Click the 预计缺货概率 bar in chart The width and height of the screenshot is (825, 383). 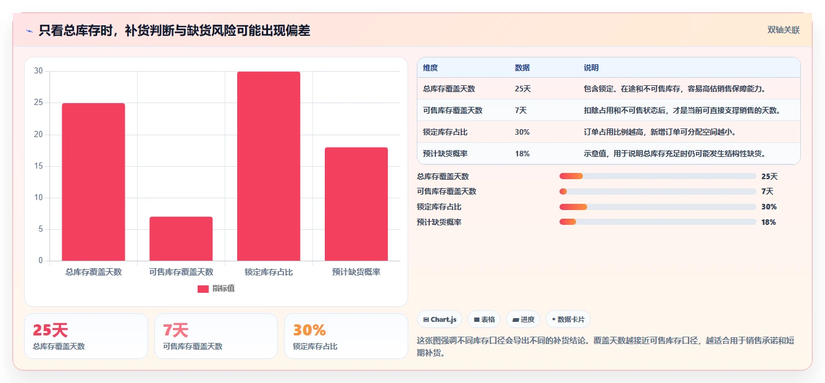point(356,204)
